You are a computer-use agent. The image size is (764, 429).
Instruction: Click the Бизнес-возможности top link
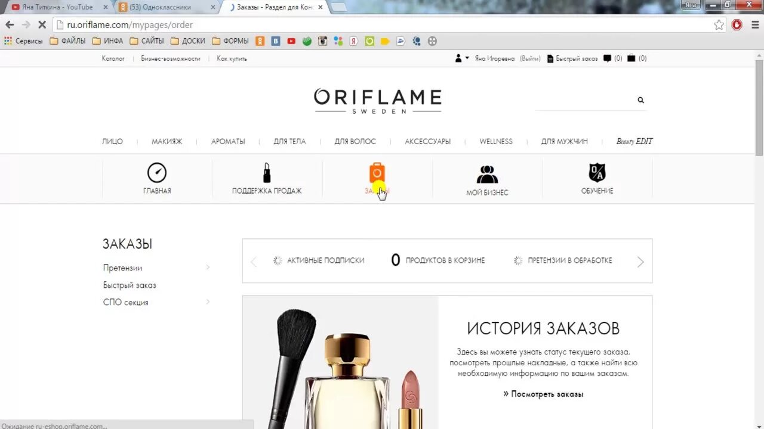171,58
